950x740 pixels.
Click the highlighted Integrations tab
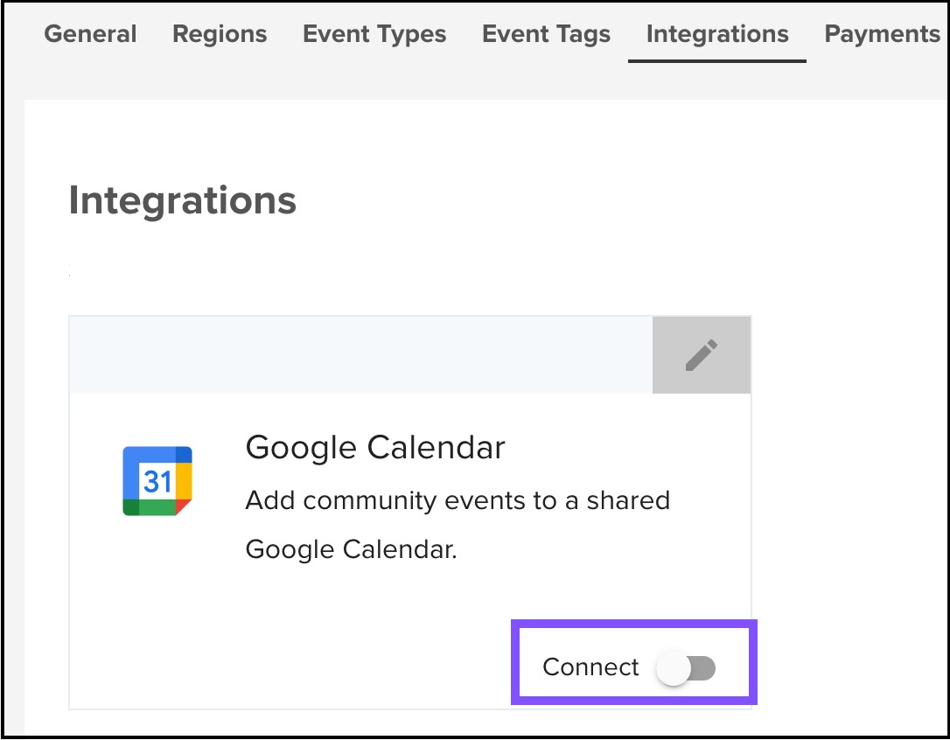pyautogui.click(x=716, y=33)
